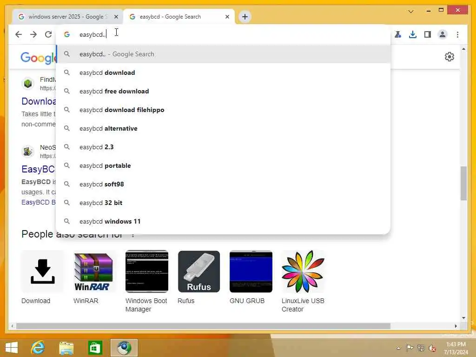Select the 'easybcd download filehippo' suggestion
Screen dimensions: 476x357
223,110
